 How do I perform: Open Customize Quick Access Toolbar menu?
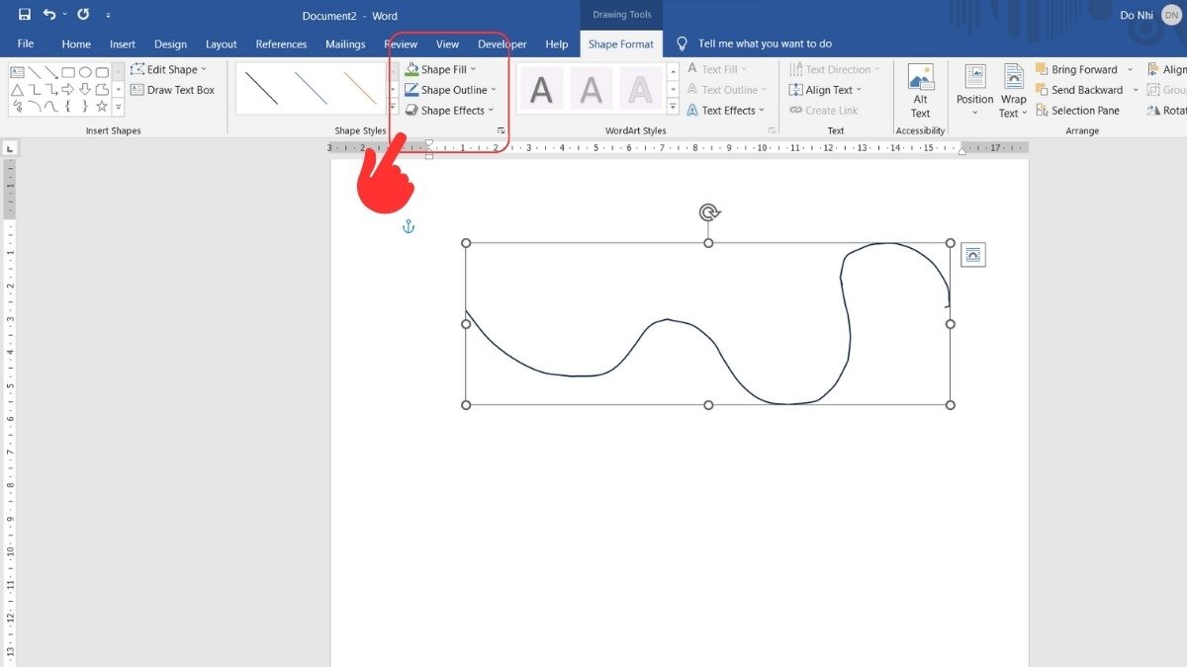pyautogui.click(x=108, y=15)
